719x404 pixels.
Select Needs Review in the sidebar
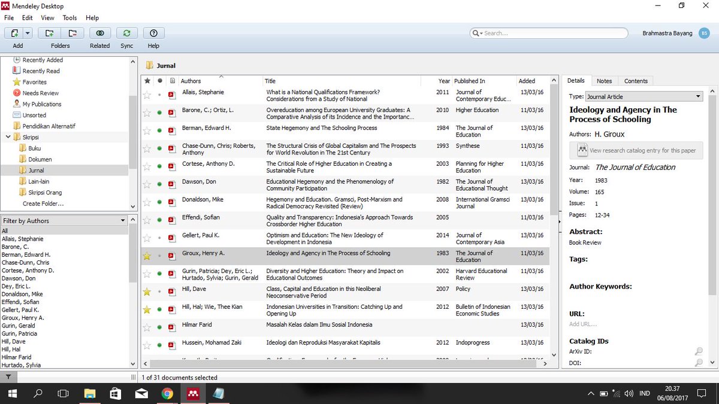pyautogui.click(x=40, y=93)
